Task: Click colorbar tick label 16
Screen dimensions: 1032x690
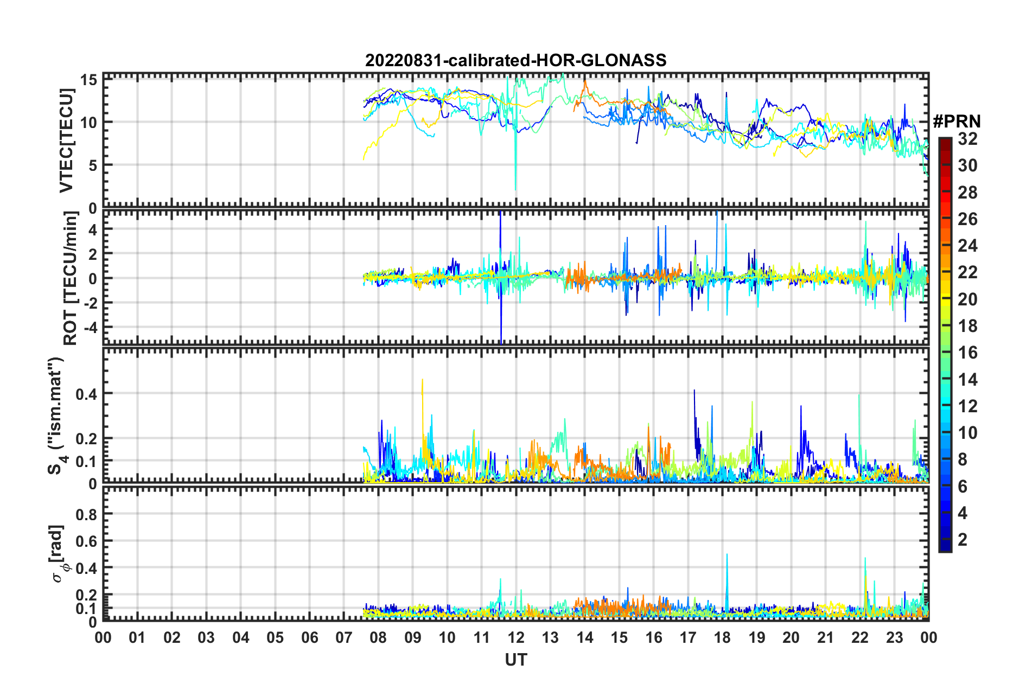Action: coord(967,353)
